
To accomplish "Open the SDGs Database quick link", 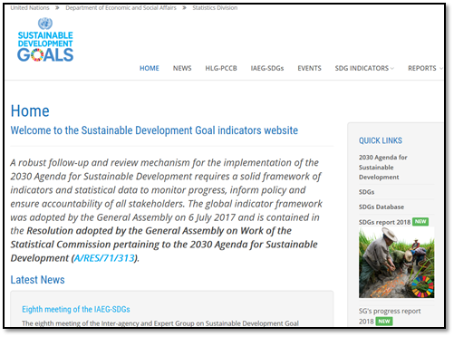I will 382,207.
